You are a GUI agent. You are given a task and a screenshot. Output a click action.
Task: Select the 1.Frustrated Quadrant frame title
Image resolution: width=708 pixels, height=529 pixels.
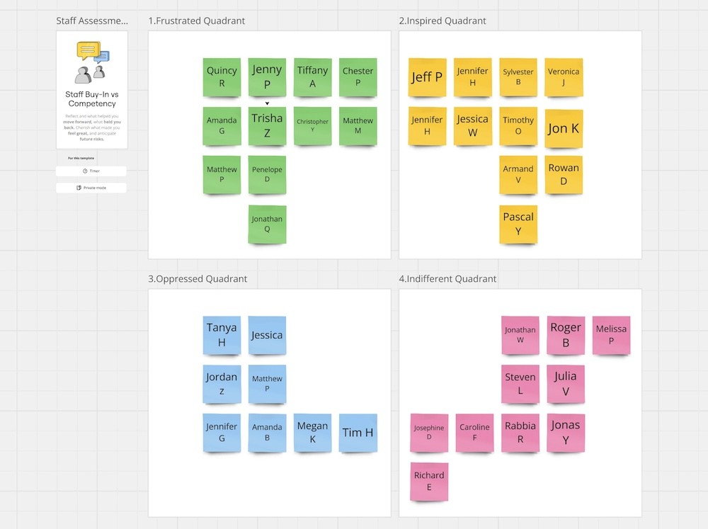[196, 21]
